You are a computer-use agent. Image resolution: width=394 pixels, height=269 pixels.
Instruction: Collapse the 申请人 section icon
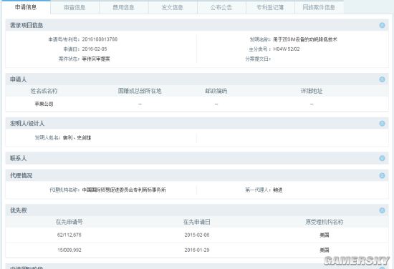click(x=382, y=79)
